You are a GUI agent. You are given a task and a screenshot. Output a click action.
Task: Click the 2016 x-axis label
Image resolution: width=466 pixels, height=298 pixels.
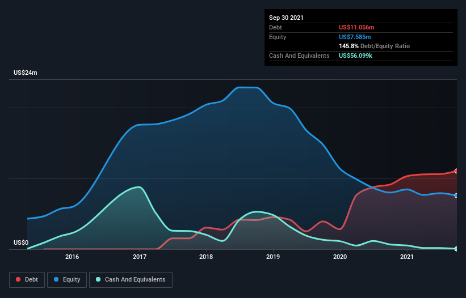[x=72, y=257]
